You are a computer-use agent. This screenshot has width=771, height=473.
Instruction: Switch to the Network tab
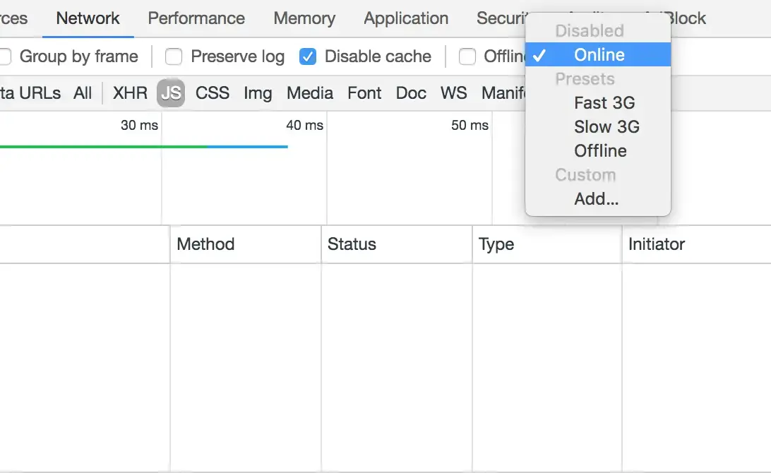pyautogui.click(x=88, y=18)
